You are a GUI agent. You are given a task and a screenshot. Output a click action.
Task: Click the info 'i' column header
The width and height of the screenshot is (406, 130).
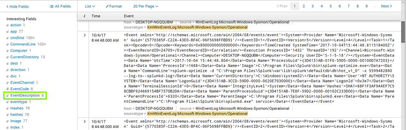pos(84,16)
